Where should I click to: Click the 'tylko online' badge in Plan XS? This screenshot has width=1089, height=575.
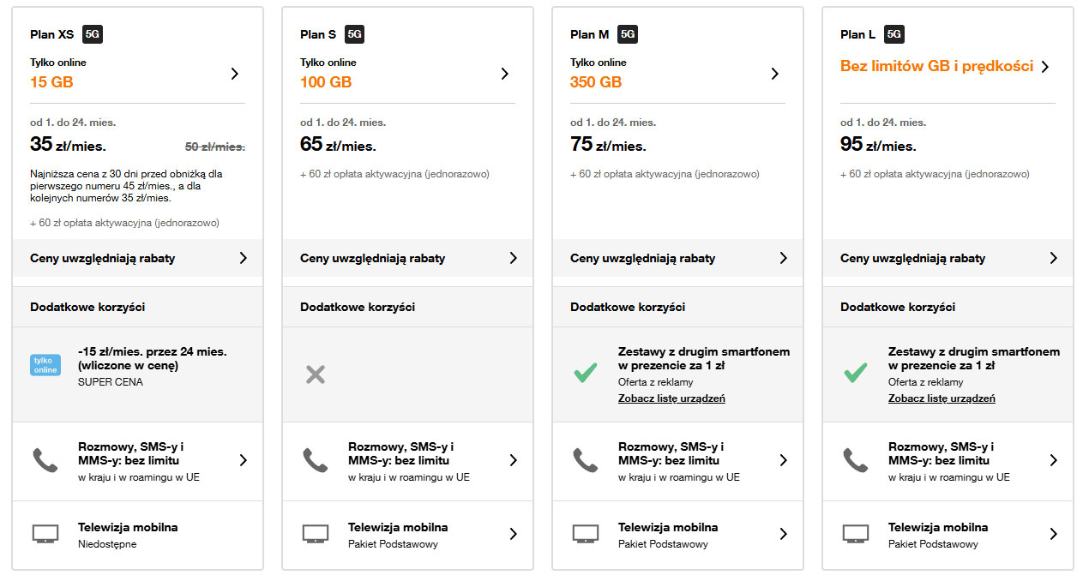click(x=45, y=366)
